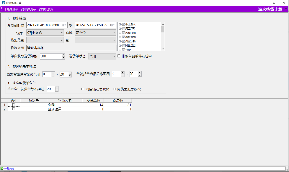The height and width of the screenshot is (172, 289).
Task: Open the start date calendar picker
Action: (x=64, y=25)
